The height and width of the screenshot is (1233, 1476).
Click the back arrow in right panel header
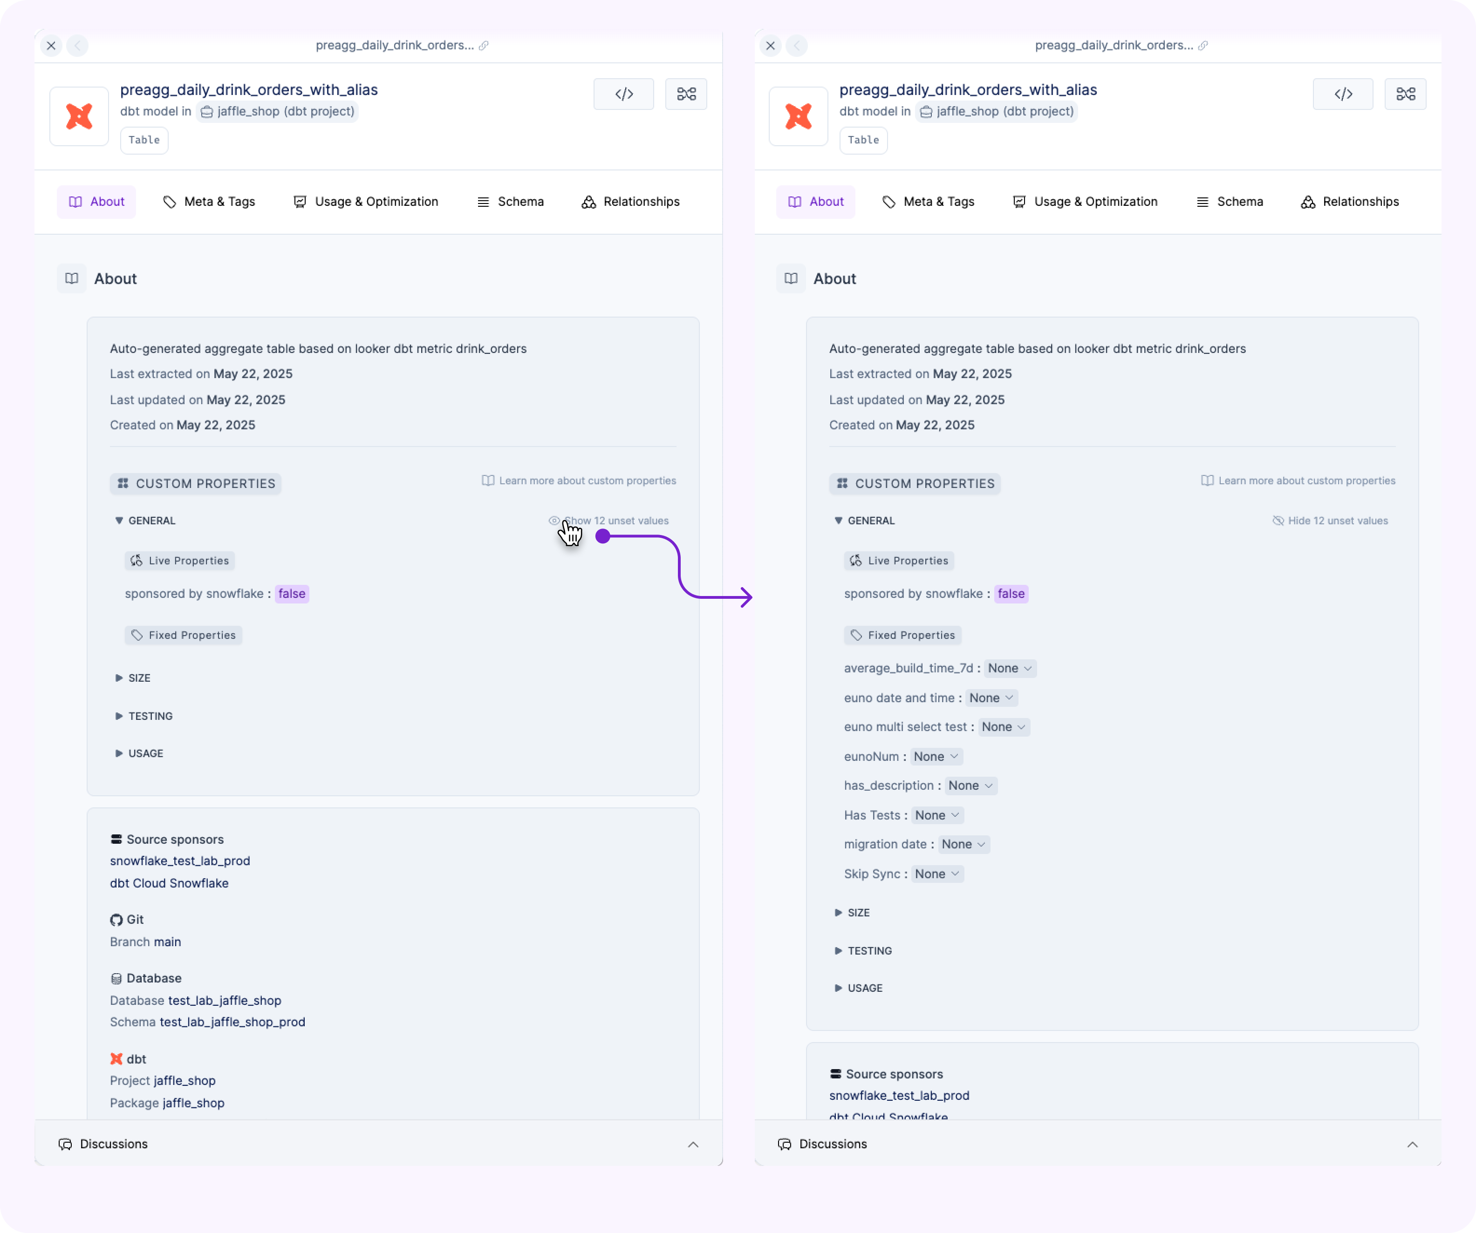(x=796, y=46)
